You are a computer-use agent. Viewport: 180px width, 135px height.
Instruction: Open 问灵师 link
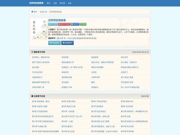(x=94, y=72)
